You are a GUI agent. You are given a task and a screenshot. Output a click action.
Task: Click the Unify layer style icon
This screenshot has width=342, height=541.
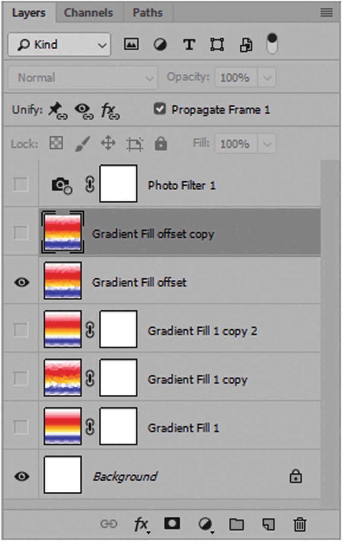coord(108,110)
